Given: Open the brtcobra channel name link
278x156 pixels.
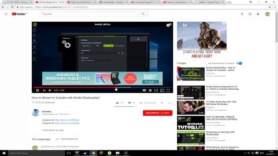Looking at the screenshot, I should pos(46,111).
